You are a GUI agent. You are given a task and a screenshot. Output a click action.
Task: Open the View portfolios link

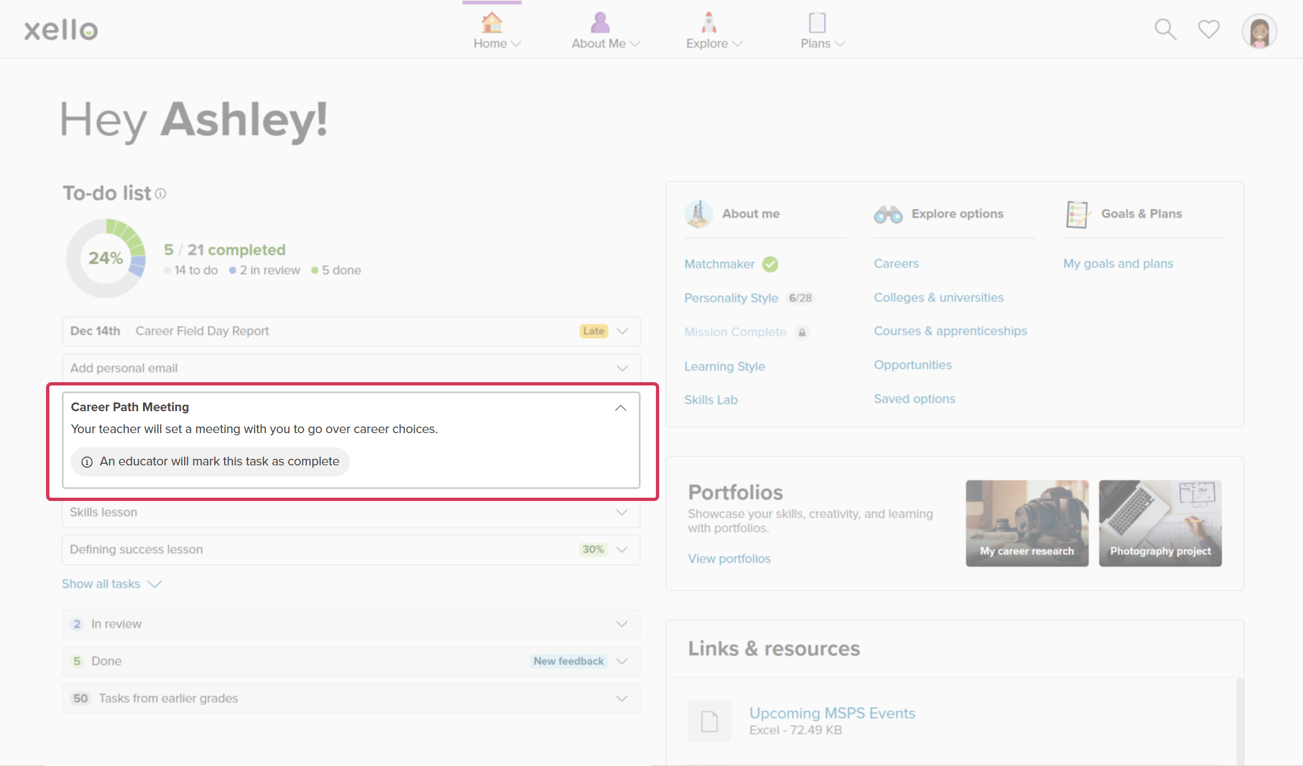[x=729, y=558]
